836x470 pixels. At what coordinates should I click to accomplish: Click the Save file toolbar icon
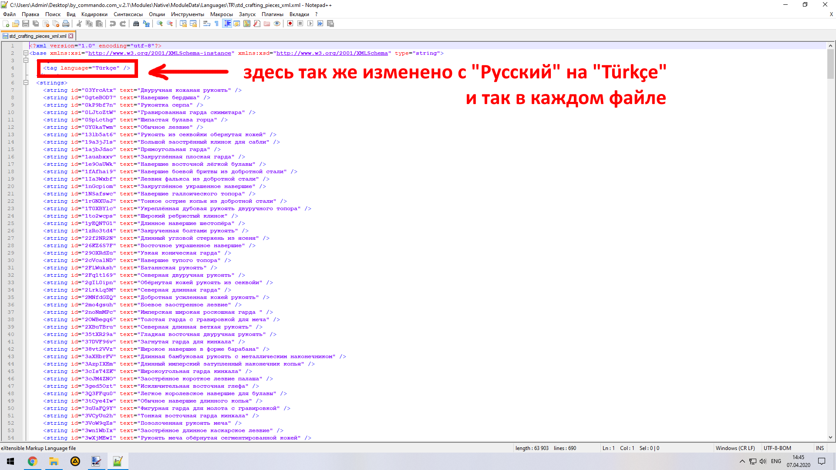click(x=26, y=23)
